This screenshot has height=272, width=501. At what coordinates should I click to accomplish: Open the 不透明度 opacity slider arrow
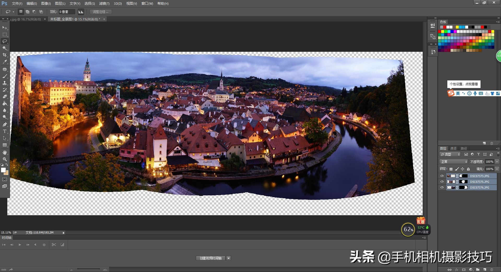(497, 162)
